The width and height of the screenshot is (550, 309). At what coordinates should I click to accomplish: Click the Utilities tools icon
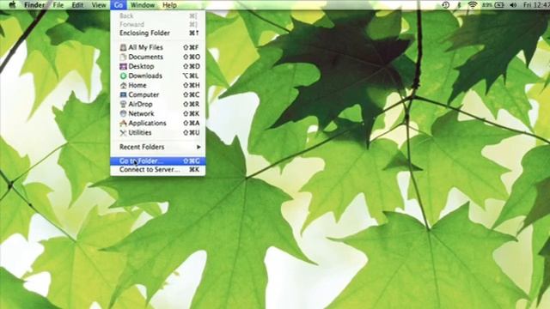point(123,133)
